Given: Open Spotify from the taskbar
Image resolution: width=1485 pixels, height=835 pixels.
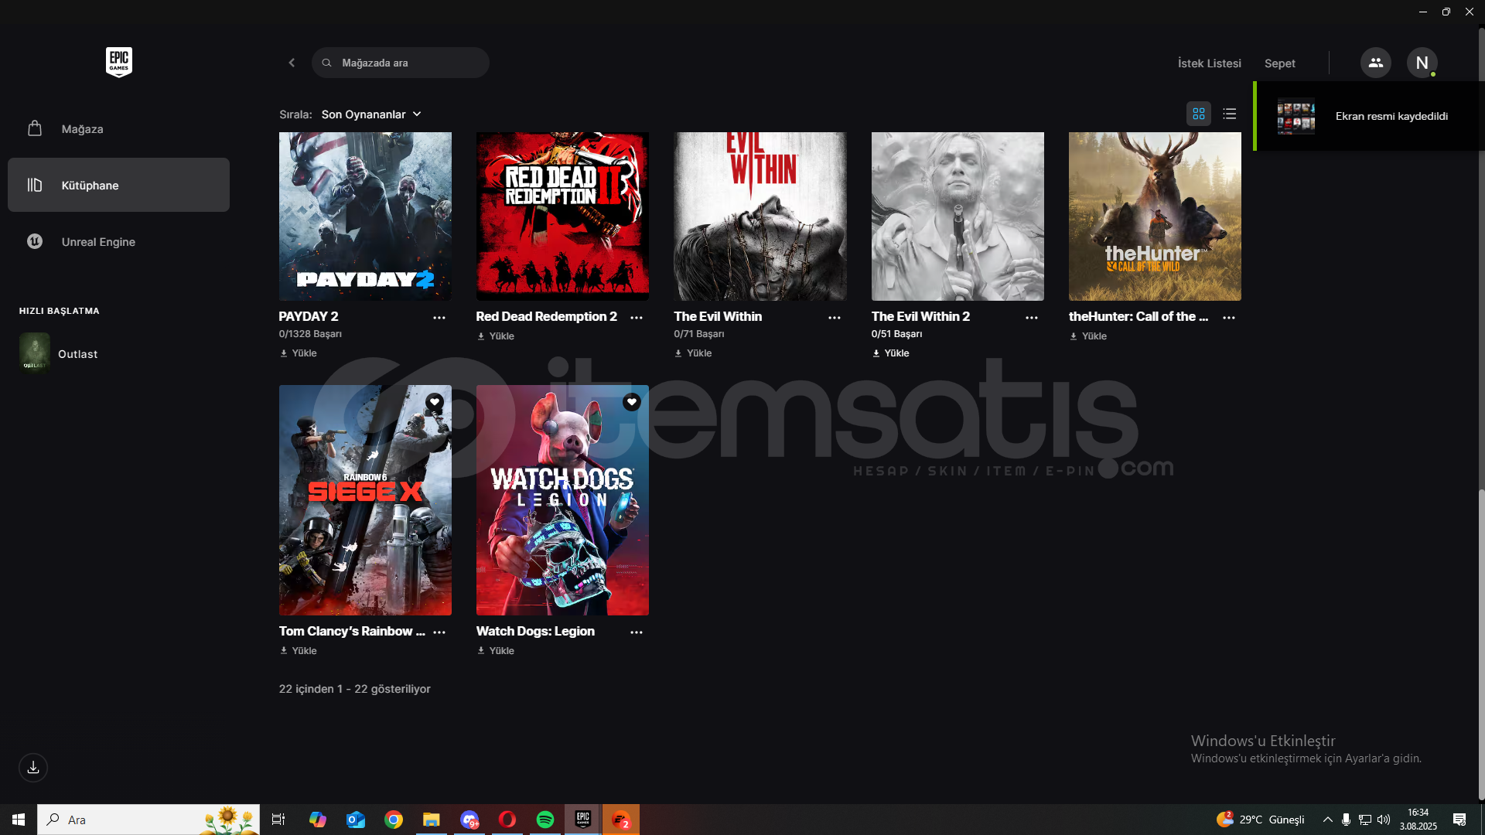Looking at the screenshot, I should [x=545, y=820].
